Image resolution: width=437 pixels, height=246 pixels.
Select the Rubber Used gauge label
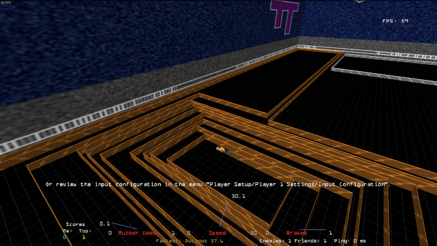tap(137, 233)
